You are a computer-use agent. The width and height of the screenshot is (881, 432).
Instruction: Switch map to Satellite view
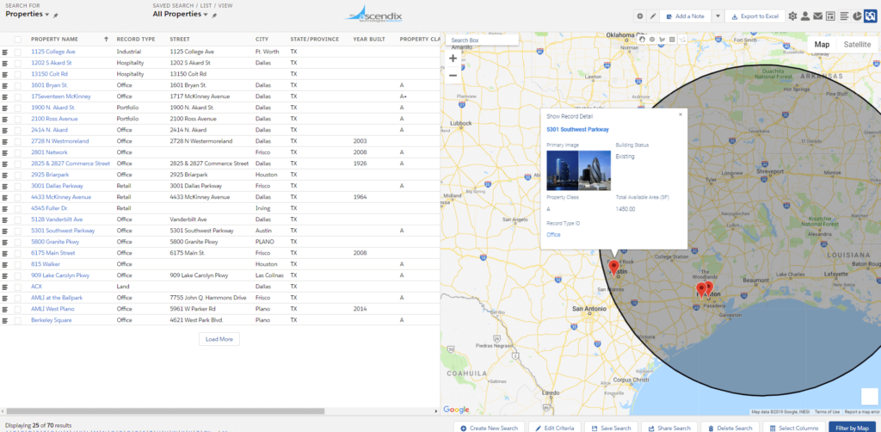(857, 45)
